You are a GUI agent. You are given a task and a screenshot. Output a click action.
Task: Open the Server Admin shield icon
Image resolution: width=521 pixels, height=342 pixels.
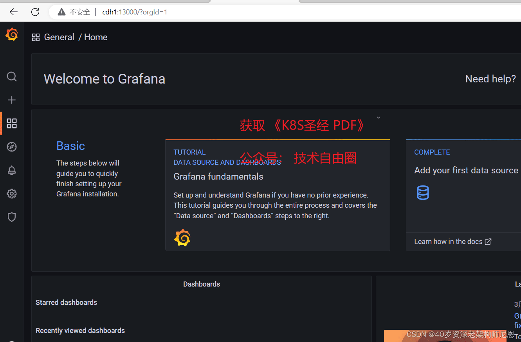point(12,217)
